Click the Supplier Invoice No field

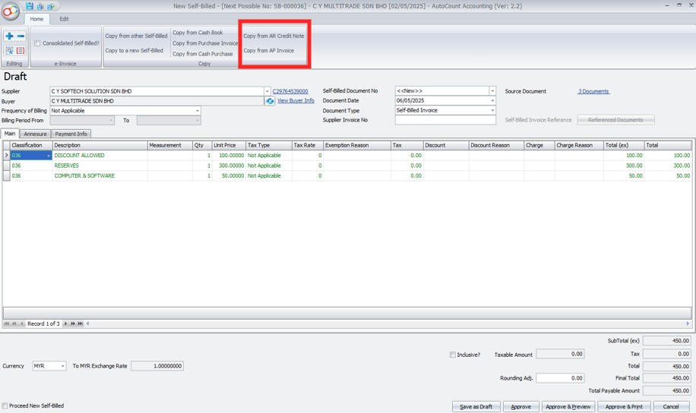tap(444, 120)
